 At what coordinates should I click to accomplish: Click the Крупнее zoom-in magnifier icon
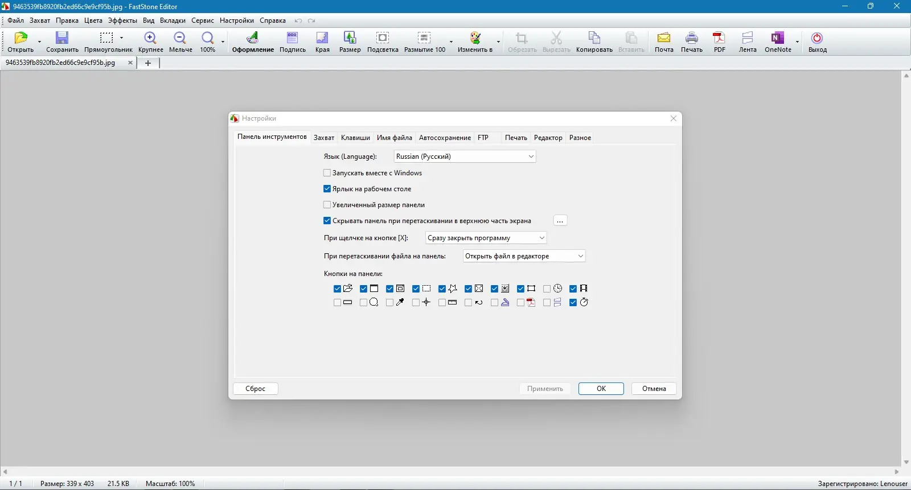click(x=150, y=38)
